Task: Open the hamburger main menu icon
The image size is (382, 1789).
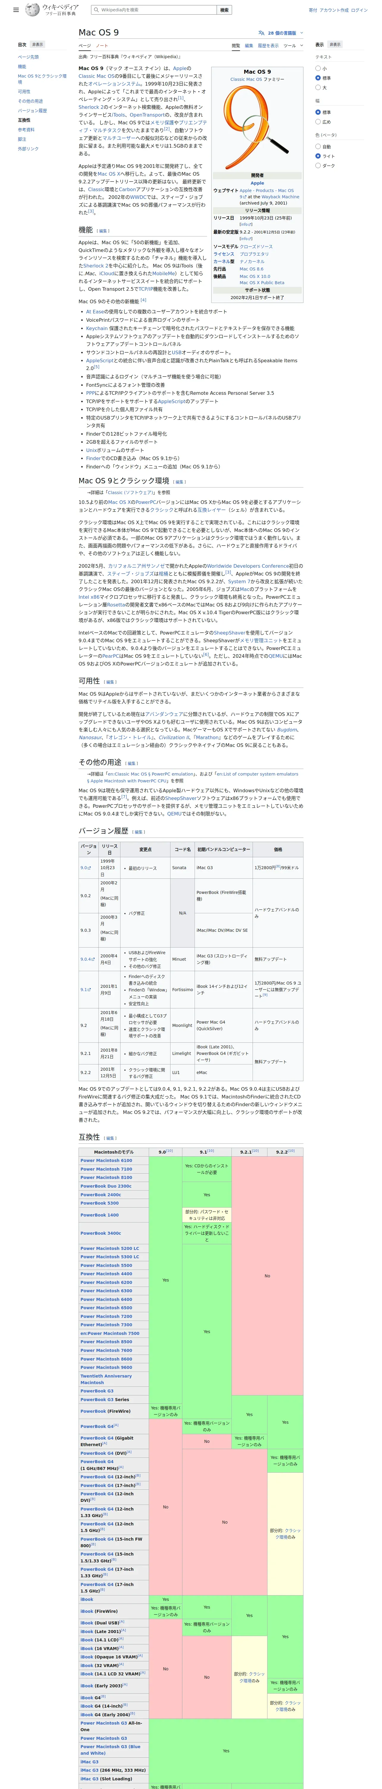Action: [x=16, y=10]
